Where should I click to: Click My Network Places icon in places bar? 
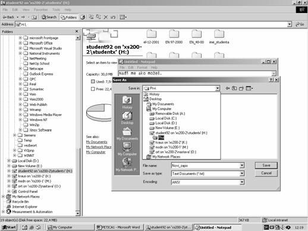coord(126,165)
